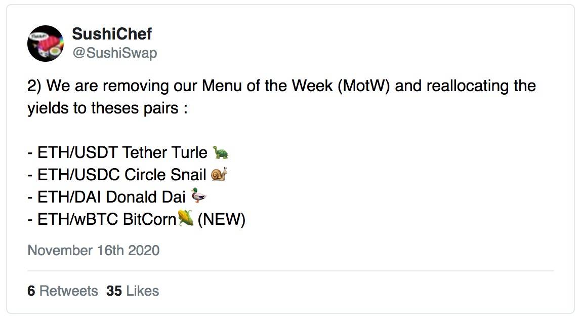View the 35 Likes list
This screenshot has width=582, height=319.
coord(133,291)
